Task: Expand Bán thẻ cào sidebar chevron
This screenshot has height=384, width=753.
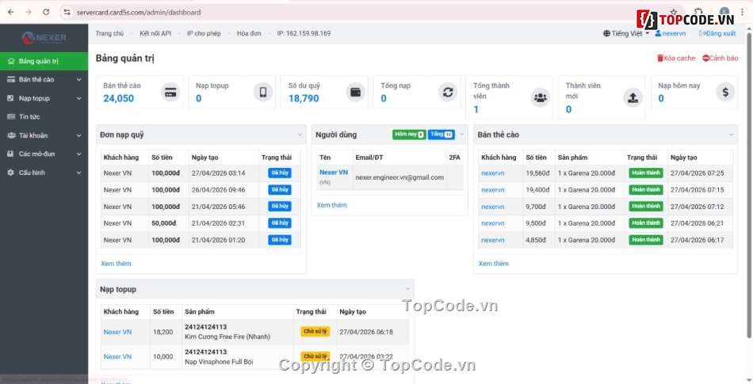Action: (x=78, y=80)
